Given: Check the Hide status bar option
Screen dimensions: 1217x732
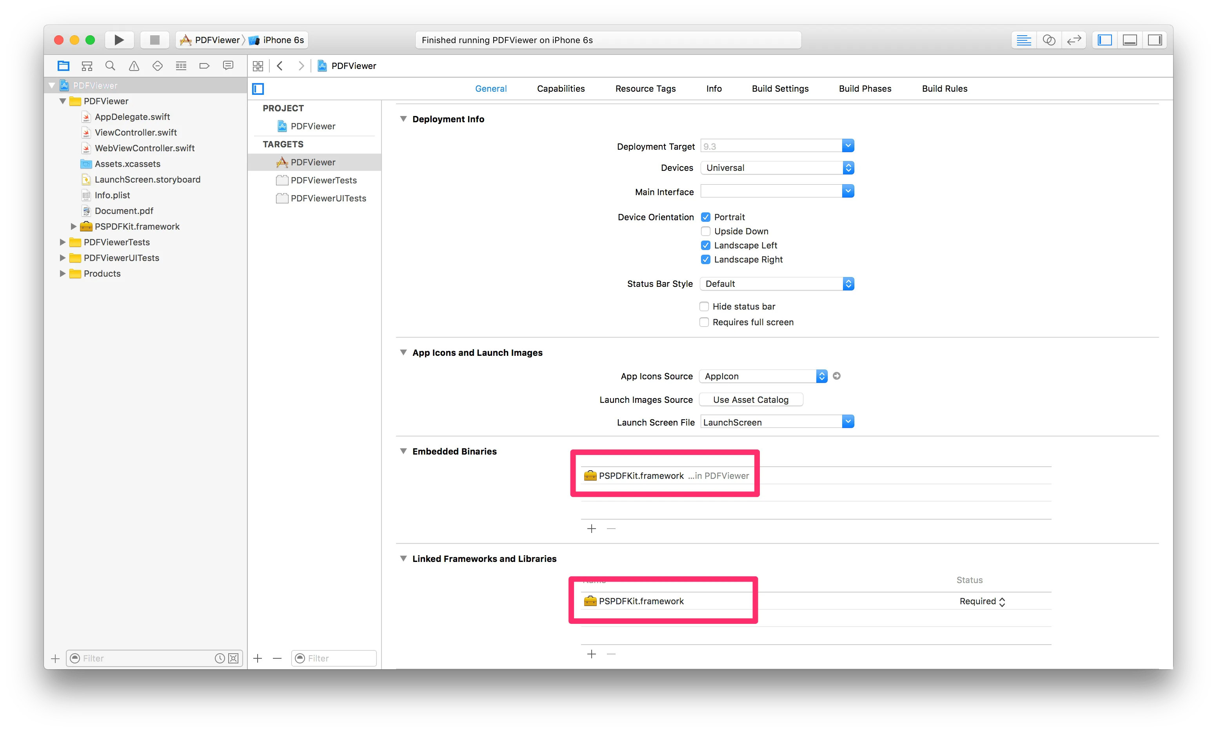Looking at the screenshot, I should [x=704, y=306].
